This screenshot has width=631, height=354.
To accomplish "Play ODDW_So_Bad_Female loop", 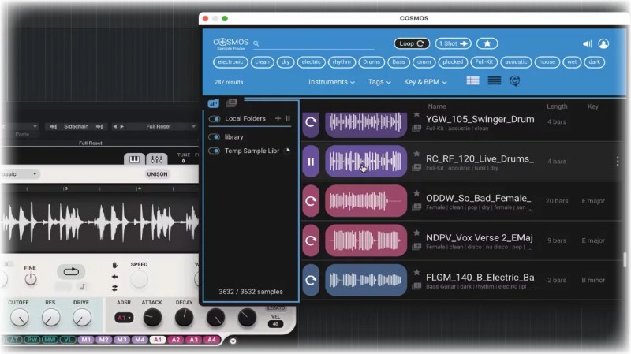I will click(311, 201).
